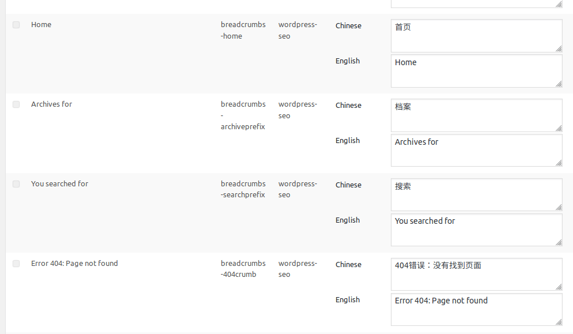Click resize grip of Archives for textarea
This screenshot has width=573, height=334.
pos(559,163)
